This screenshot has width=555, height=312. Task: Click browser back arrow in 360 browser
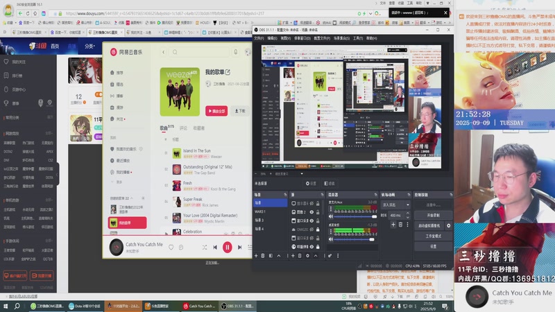[20, 13]
